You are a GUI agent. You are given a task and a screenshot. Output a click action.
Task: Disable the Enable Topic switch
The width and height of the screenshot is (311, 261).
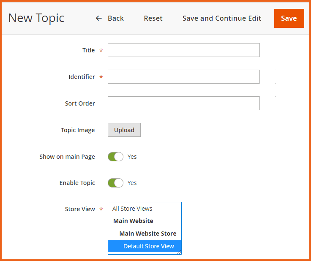click(x=115, y=183)
